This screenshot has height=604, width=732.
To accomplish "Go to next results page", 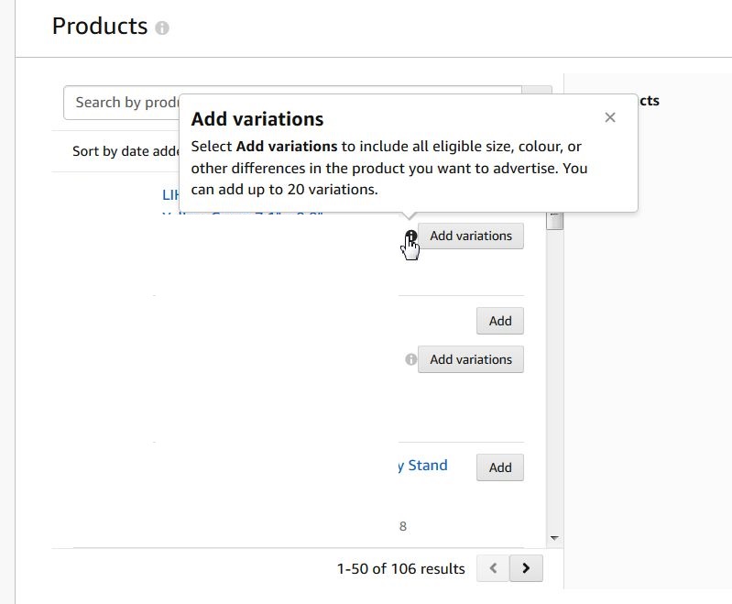I will [526, 568].
